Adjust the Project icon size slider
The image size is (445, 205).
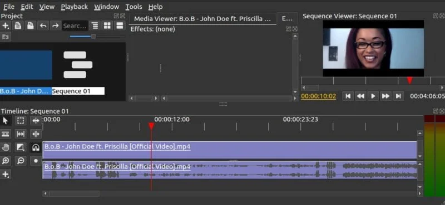pyautogui.click(x=93, y=37)
